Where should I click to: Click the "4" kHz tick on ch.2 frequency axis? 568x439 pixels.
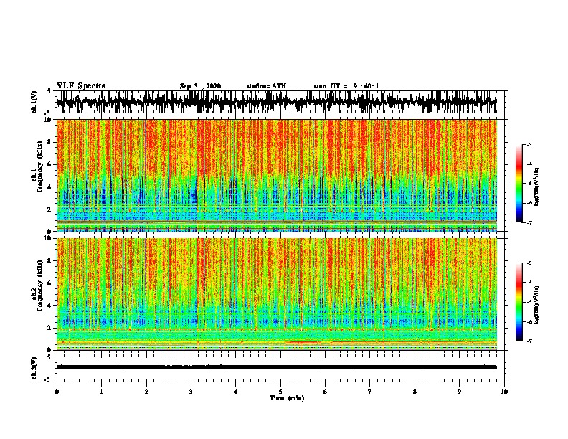[49, 306]
